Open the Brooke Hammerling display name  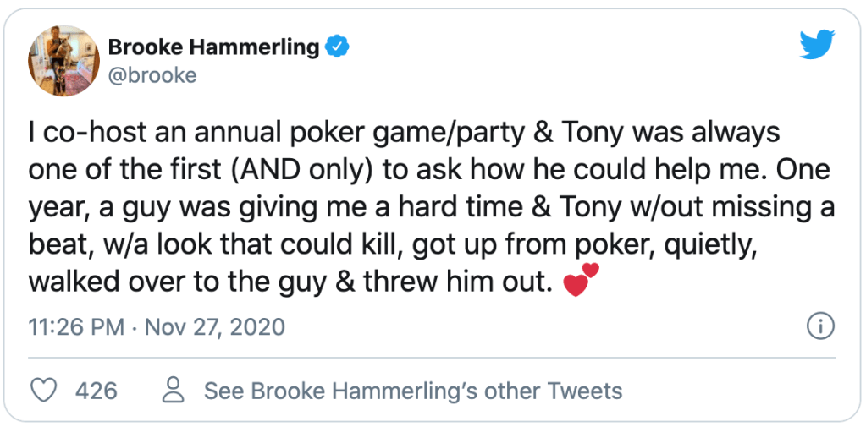[x=214, y=47]
